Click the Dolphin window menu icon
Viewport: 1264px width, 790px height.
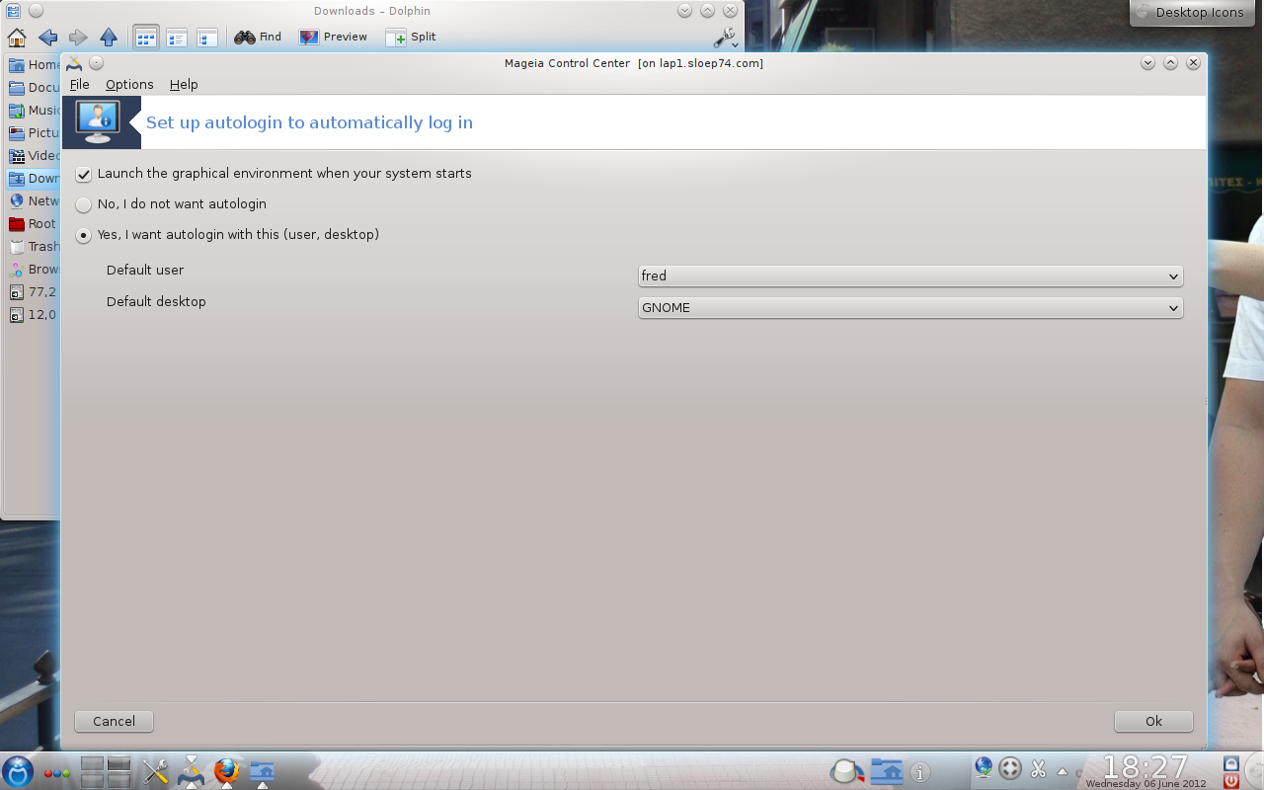[x=13, y=11]
